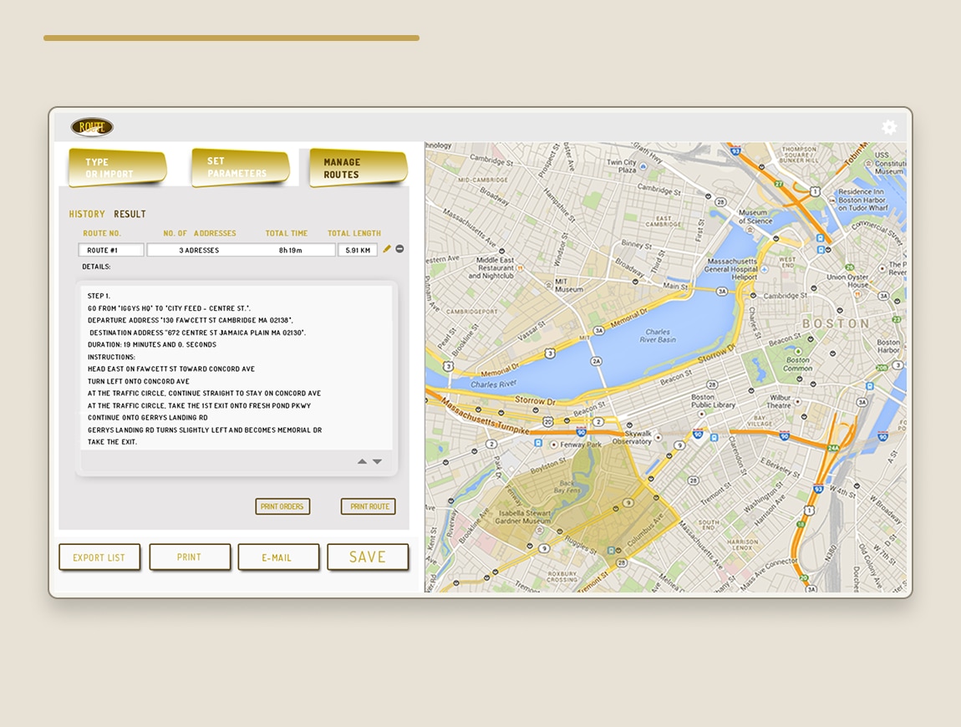Click the Total Time column header
This screenshot has height=727, width=961.
[x=287, y=233]
